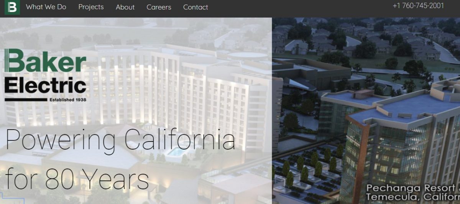Go to the Projects page
This screenshot has height=204, width=460.
[91, 7]
